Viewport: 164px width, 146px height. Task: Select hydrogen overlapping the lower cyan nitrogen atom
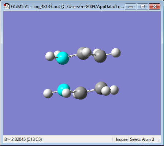click(66, 93)
